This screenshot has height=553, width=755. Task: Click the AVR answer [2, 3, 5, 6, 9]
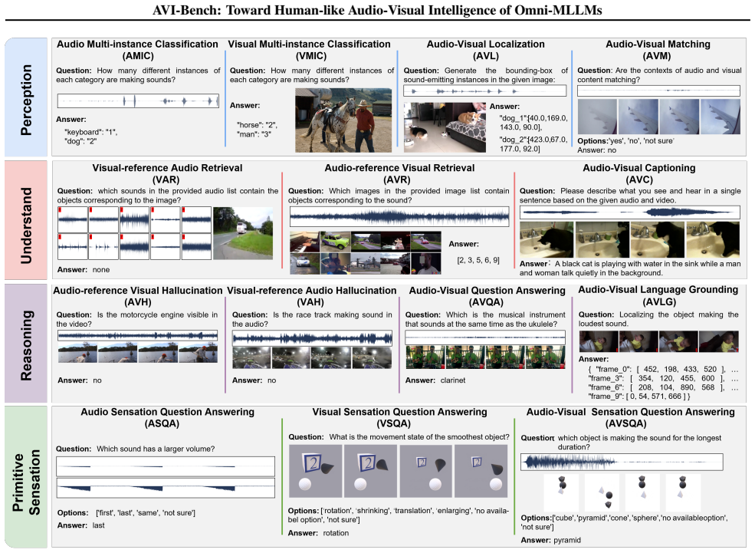pyautogui.click(x=478, y=260)
